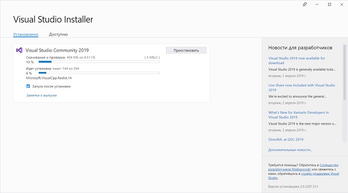Click the news panel vertical scrollbar
This screenshot has height=193, width=348.
345,72
